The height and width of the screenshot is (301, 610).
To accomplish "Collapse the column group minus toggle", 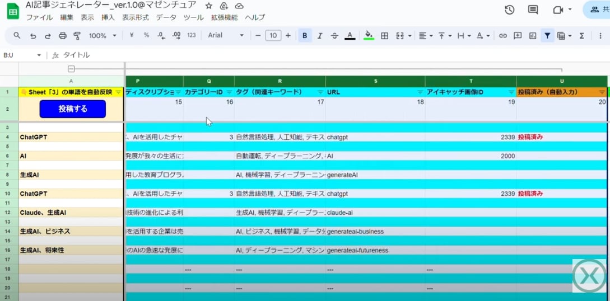I will 71,69.
